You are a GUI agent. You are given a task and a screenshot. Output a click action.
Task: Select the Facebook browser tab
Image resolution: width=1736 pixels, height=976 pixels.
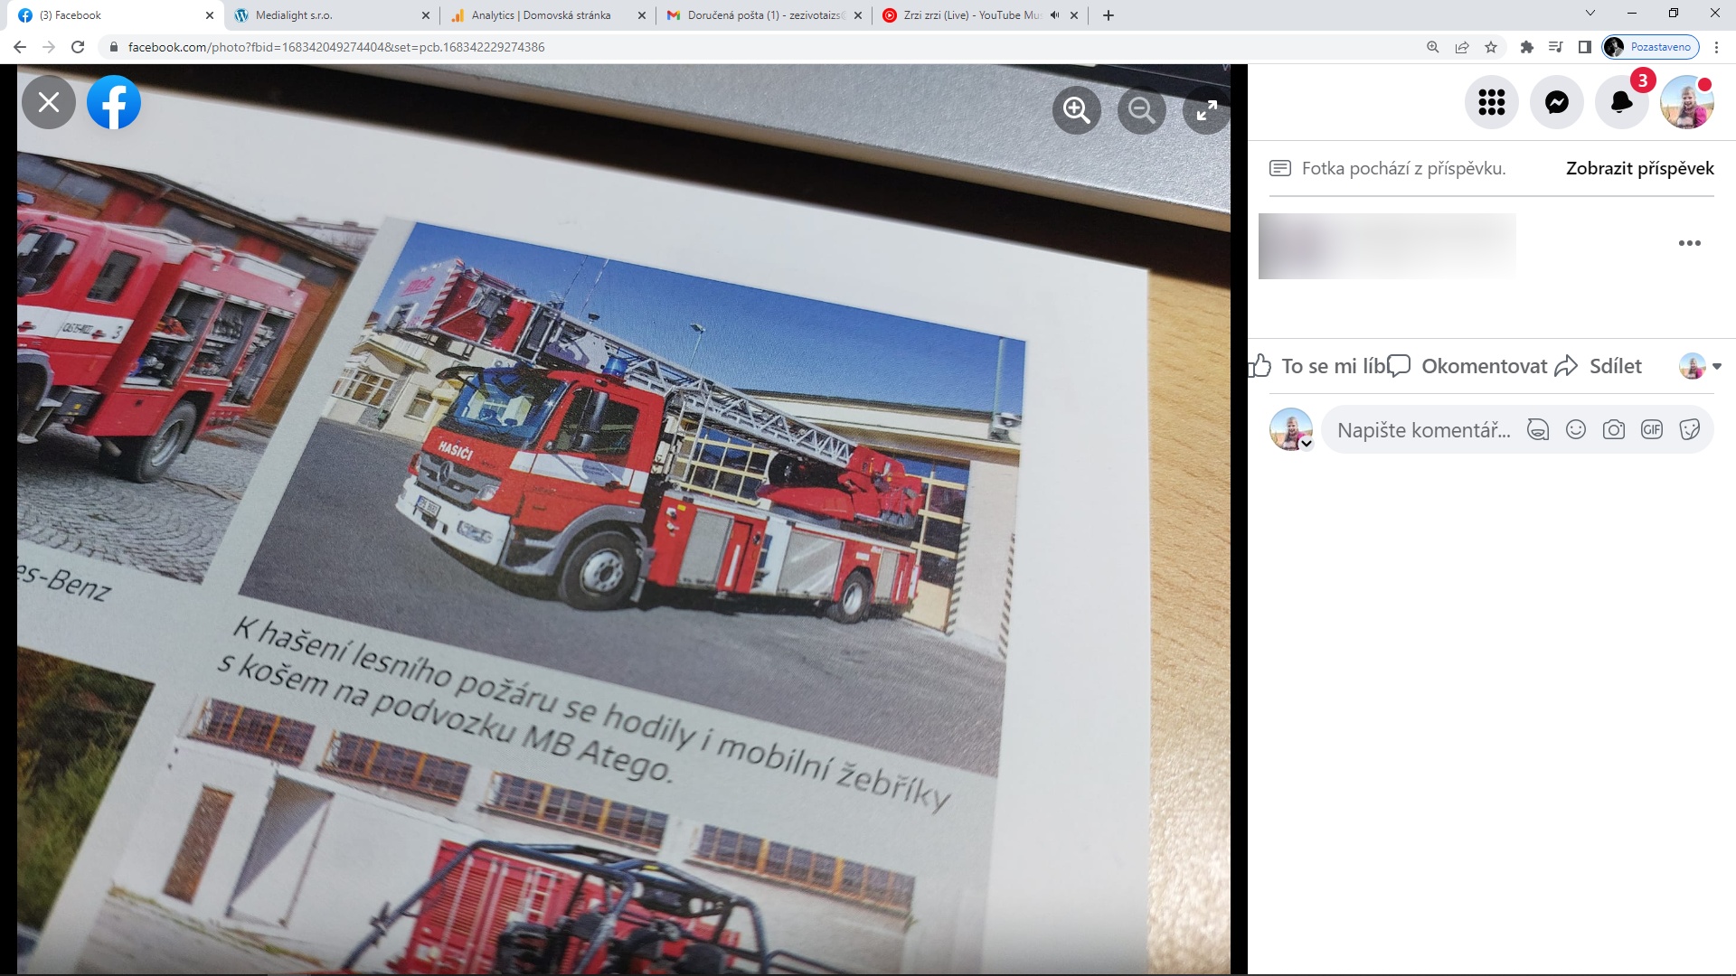tap(115, 15)
